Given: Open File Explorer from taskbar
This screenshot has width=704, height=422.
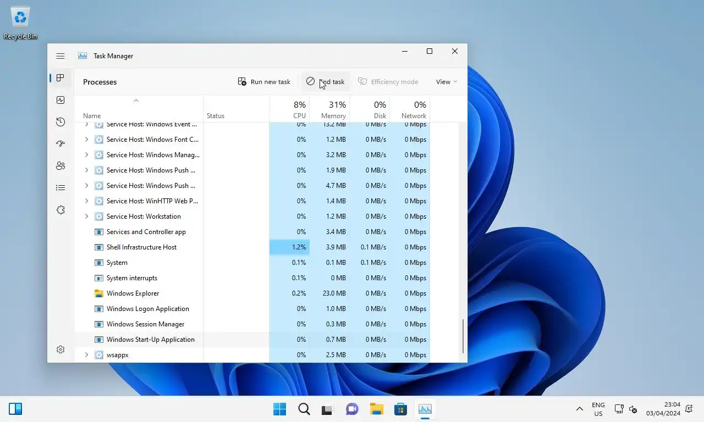Looking at the screenshot, I should [376, 409].
